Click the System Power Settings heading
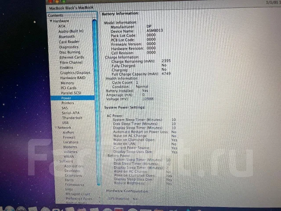 (x=125, y=107)
